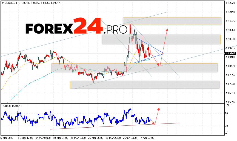Select the topmost grey resistance zone
Image resolution: width=237 pixels, height=141 pixels.
click(172, 21)
